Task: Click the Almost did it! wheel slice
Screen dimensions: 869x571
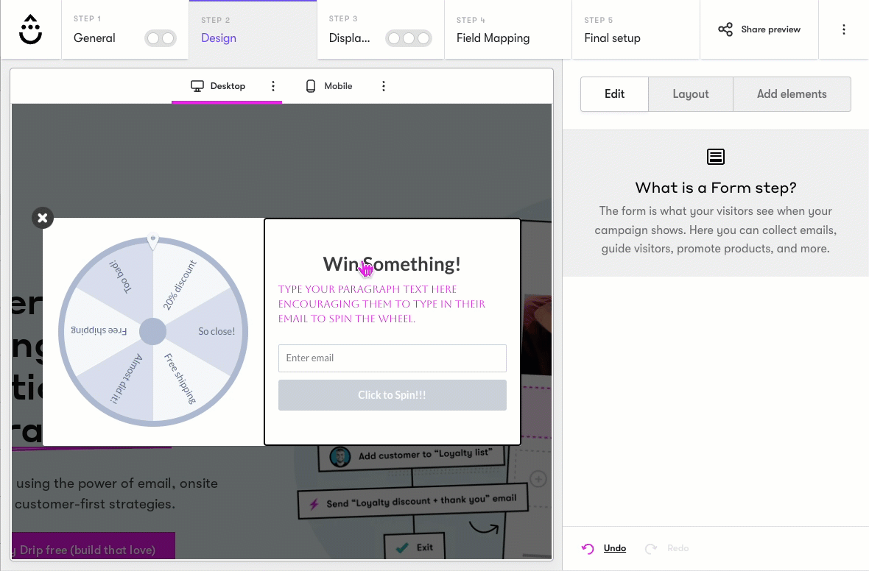Action: click(x=127, y=379)
